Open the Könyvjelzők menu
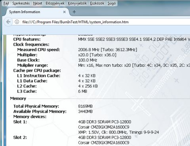This screenshot has height=146, width=190. point(77,3)
